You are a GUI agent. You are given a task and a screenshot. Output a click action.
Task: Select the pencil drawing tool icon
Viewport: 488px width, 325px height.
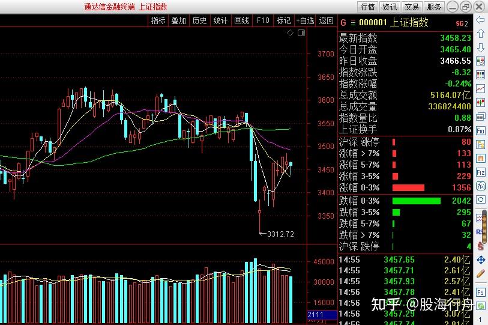481,273
